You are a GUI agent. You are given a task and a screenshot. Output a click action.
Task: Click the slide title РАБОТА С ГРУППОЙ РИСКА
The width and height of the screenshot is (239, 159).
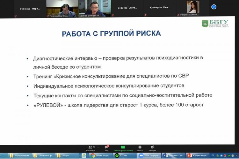point(111,34)
